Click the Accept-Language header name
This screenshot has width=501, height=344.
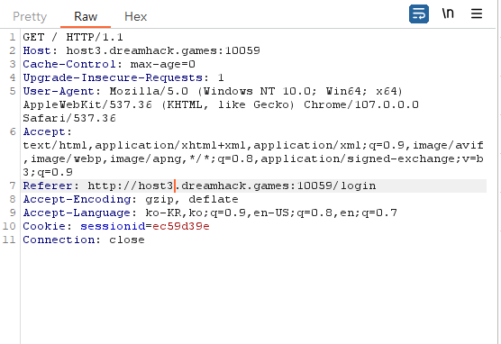77,213
